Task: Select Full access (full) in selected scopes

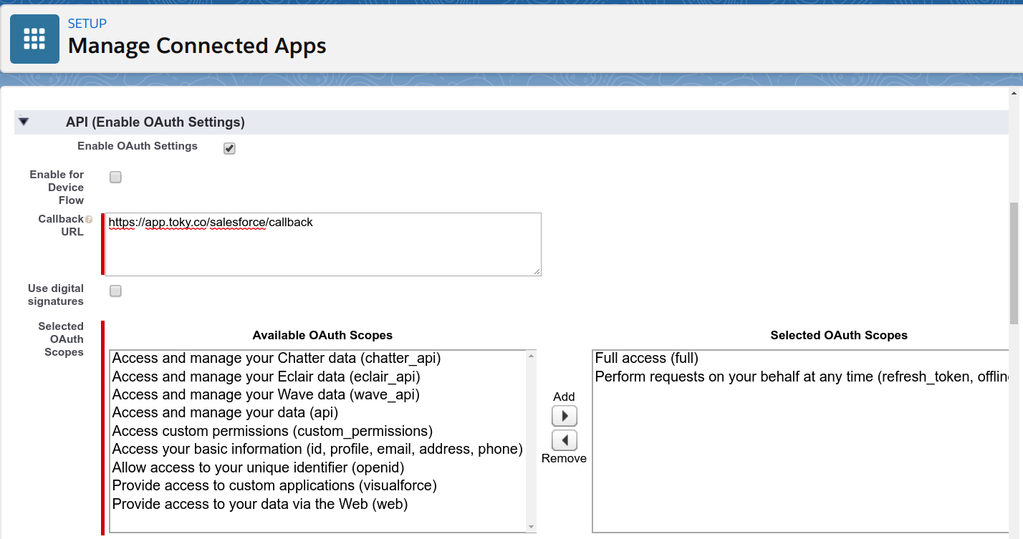Action: [646, 358]
